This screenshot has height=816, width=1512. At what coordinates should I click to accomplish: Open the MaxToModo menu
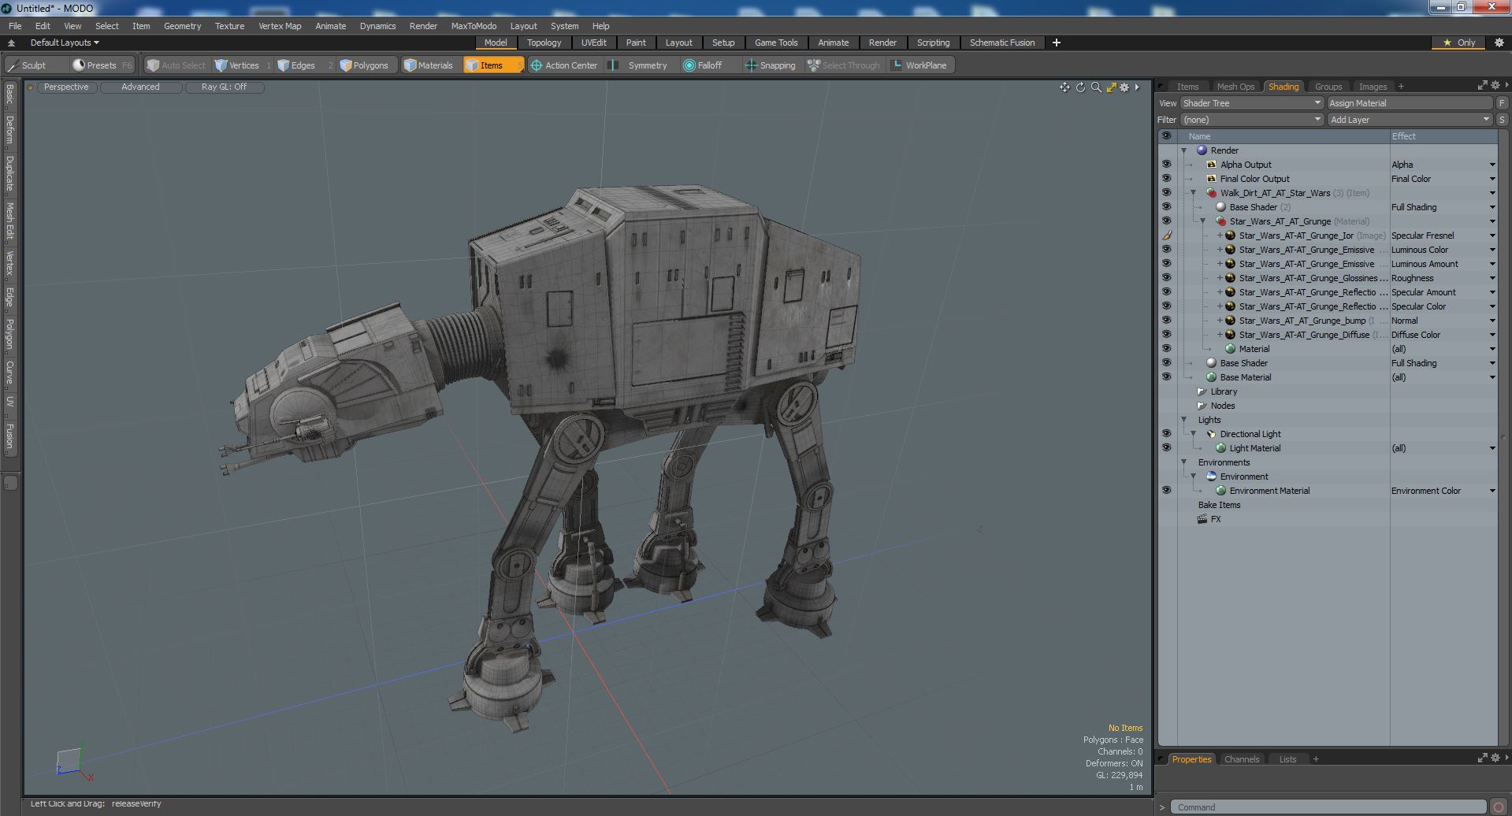click(x=474, y=26)
